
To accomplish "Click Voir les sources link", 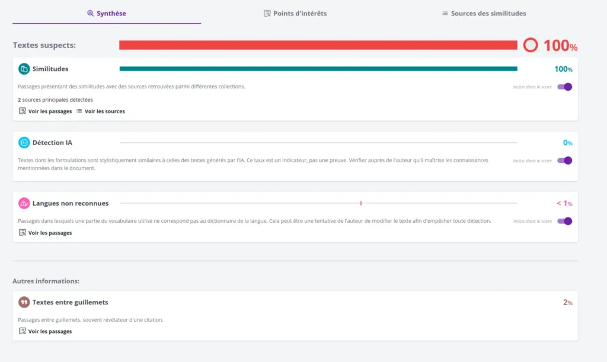I will pos(104,111).
